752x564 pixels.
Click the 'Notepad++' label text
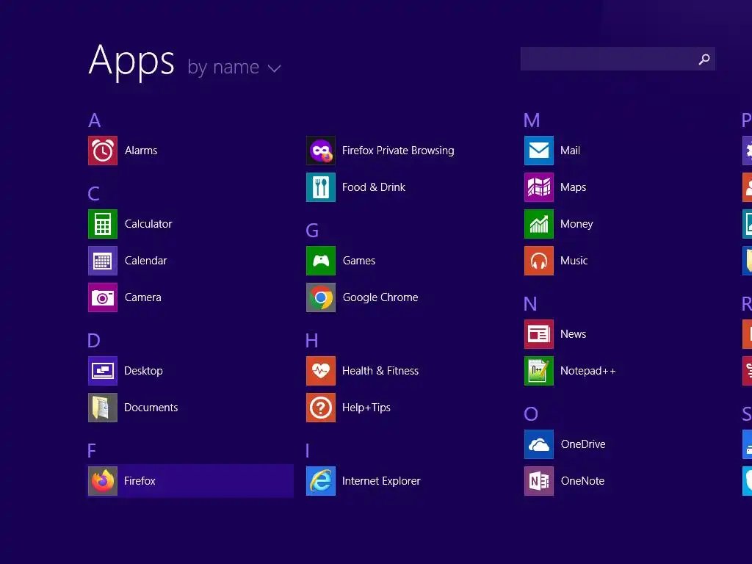[588, 371]
